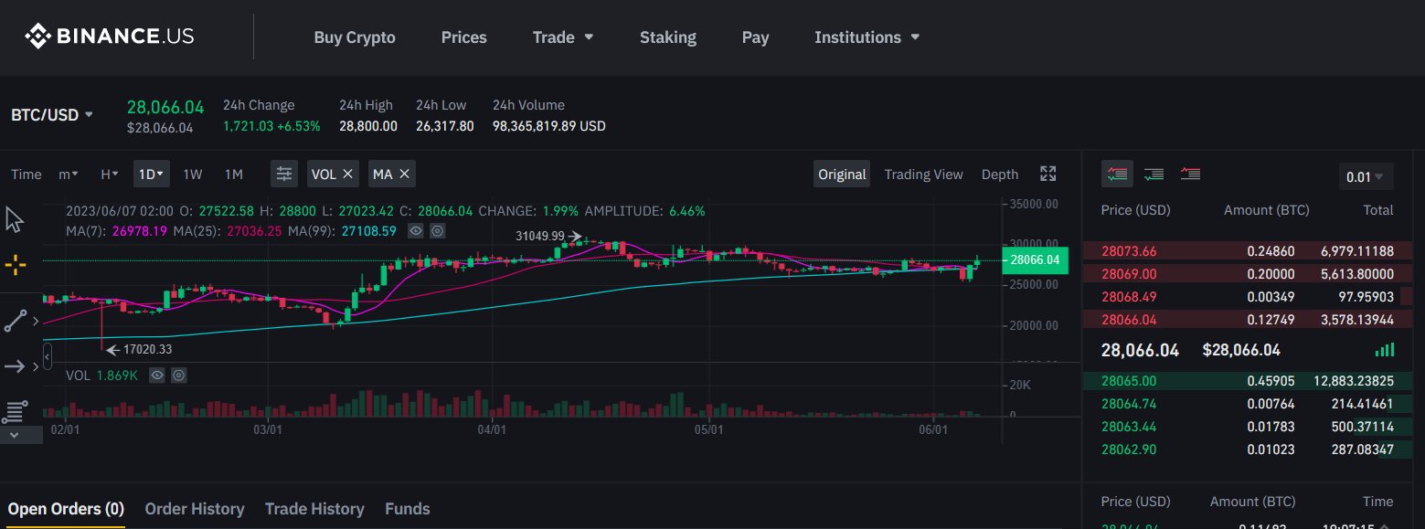Open the Buy Crypto page
This screenshot has width=1425, height=529.
(x=355, y=37)
